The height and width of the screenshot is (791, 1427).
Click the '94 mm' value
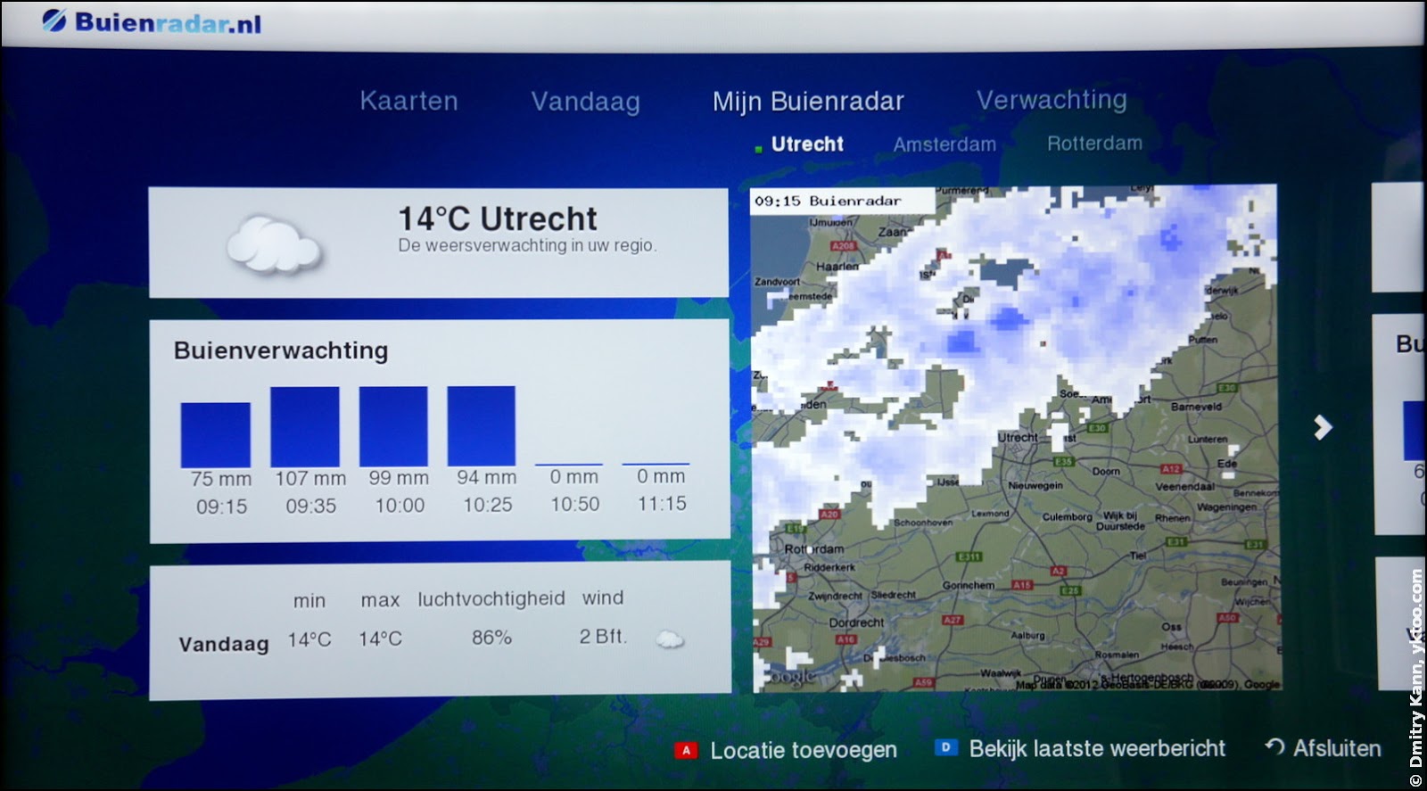(486, 477)
